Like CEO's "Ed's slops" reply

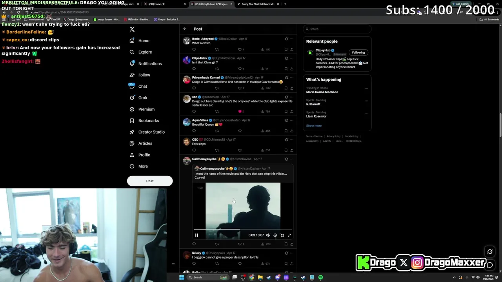point(240,150)
